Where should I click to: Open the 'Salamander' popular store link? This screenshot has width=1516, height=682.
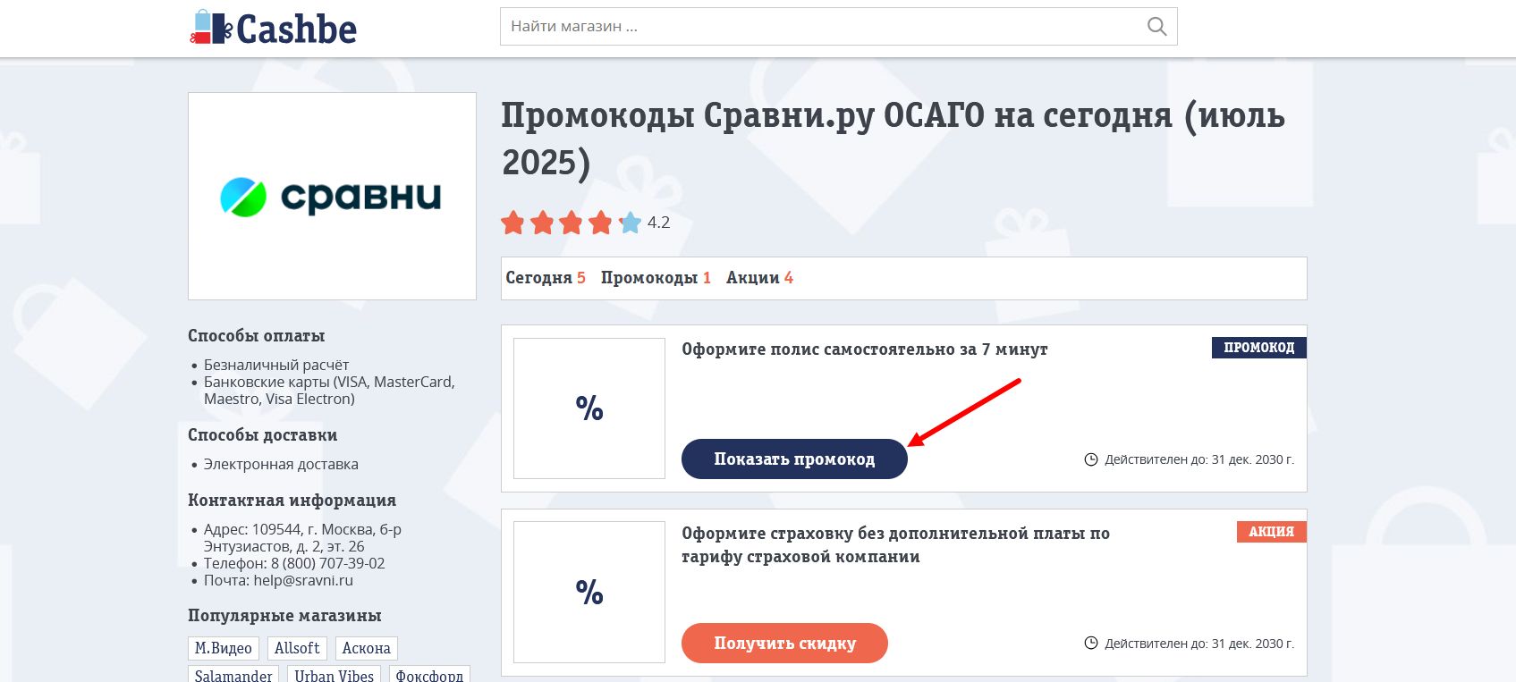pos(233,675)
